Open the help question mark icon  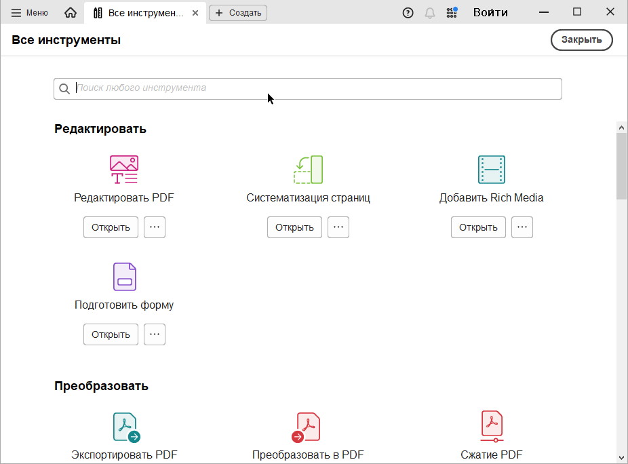click(x=408, y=12)
